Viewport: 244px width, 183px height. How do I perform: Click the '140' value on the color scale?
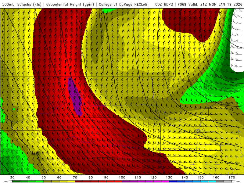coord(185,178)
